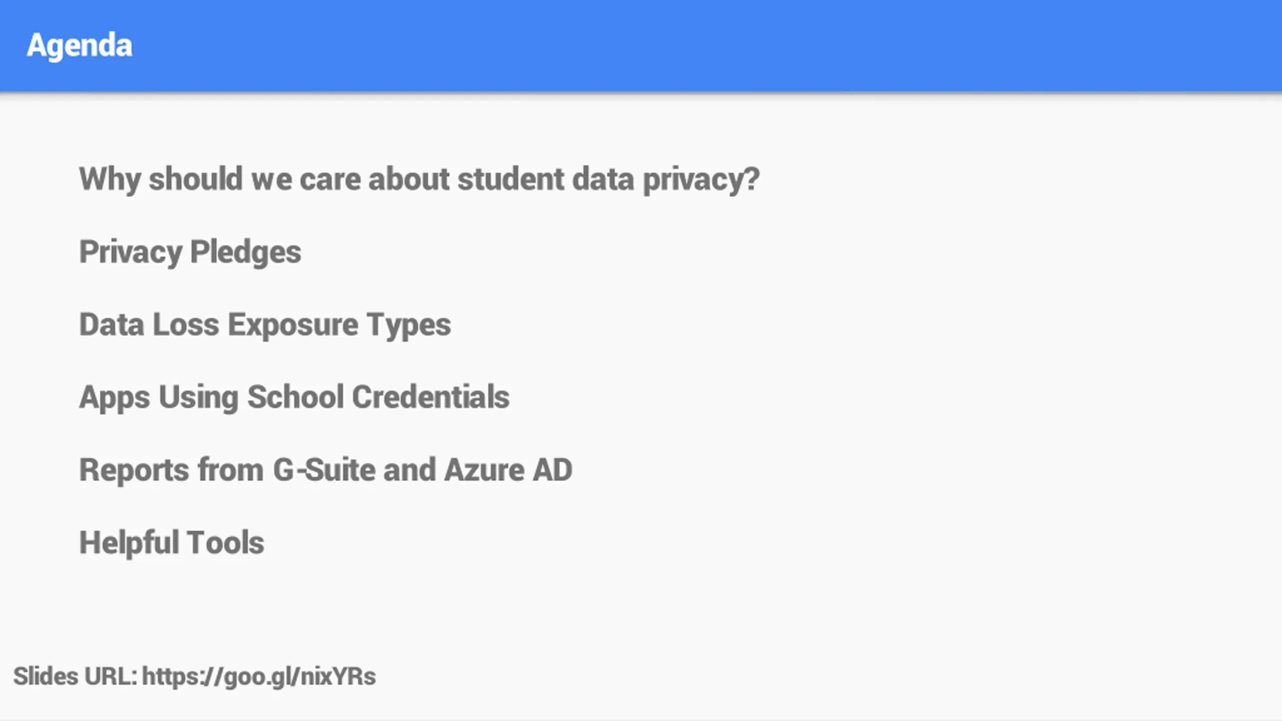1282x721 pixels.
Task: Click the Agenda slide title
Action: (x=80, y=46)
